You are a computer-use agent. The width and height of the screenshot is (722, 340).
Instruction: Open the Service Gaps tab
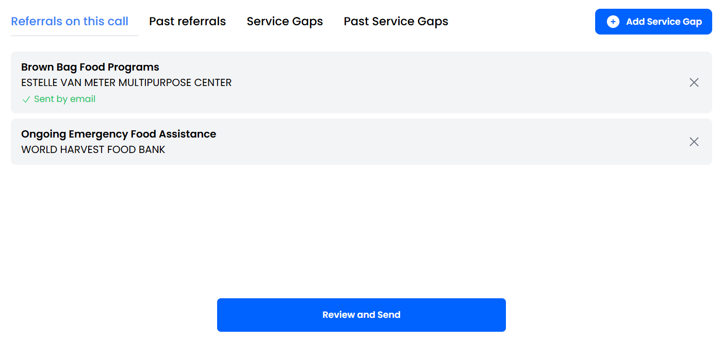click(285, 22)
